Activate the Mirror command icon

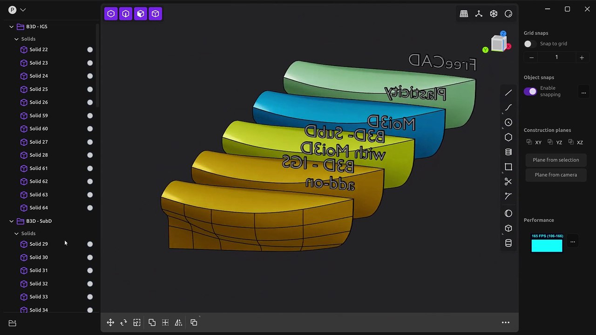(178, 322)
